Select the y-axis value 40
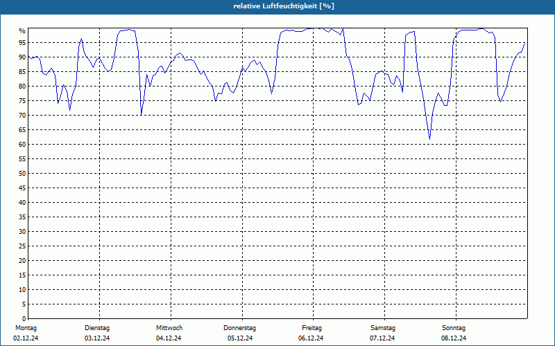Screen dimensions: 555x346 click(22, 203)
